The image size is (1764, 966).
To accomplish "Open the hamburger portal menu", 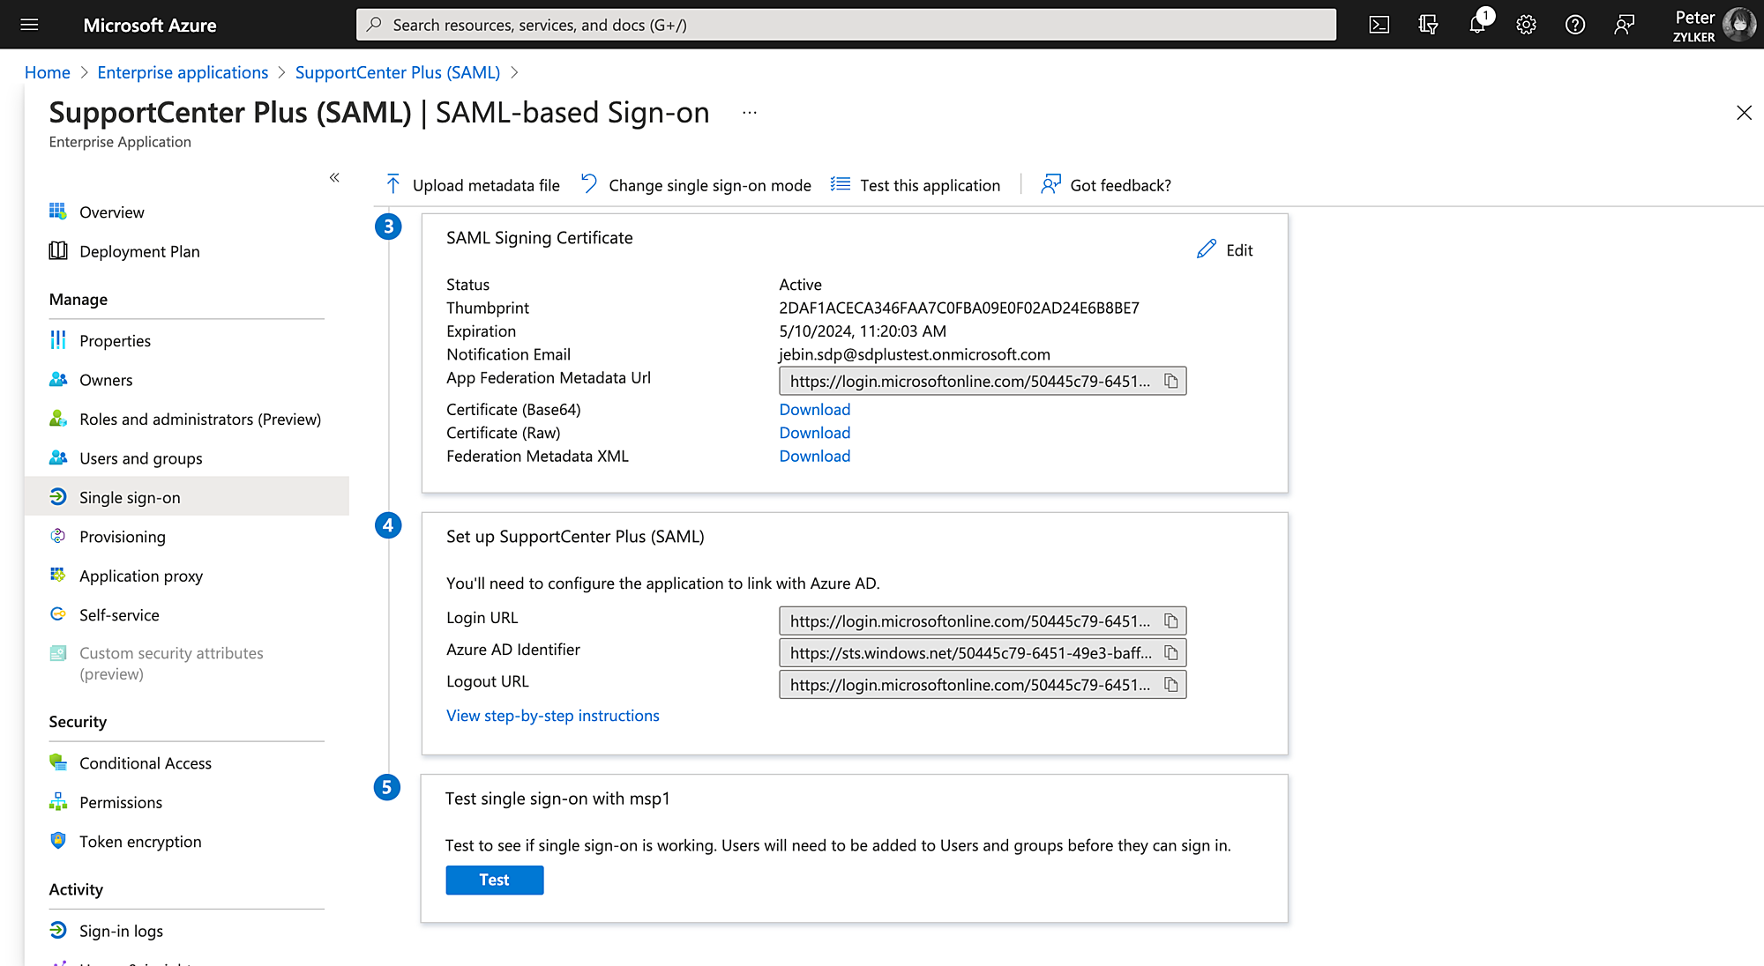I will pyautogui.click(x=29, y=25).
